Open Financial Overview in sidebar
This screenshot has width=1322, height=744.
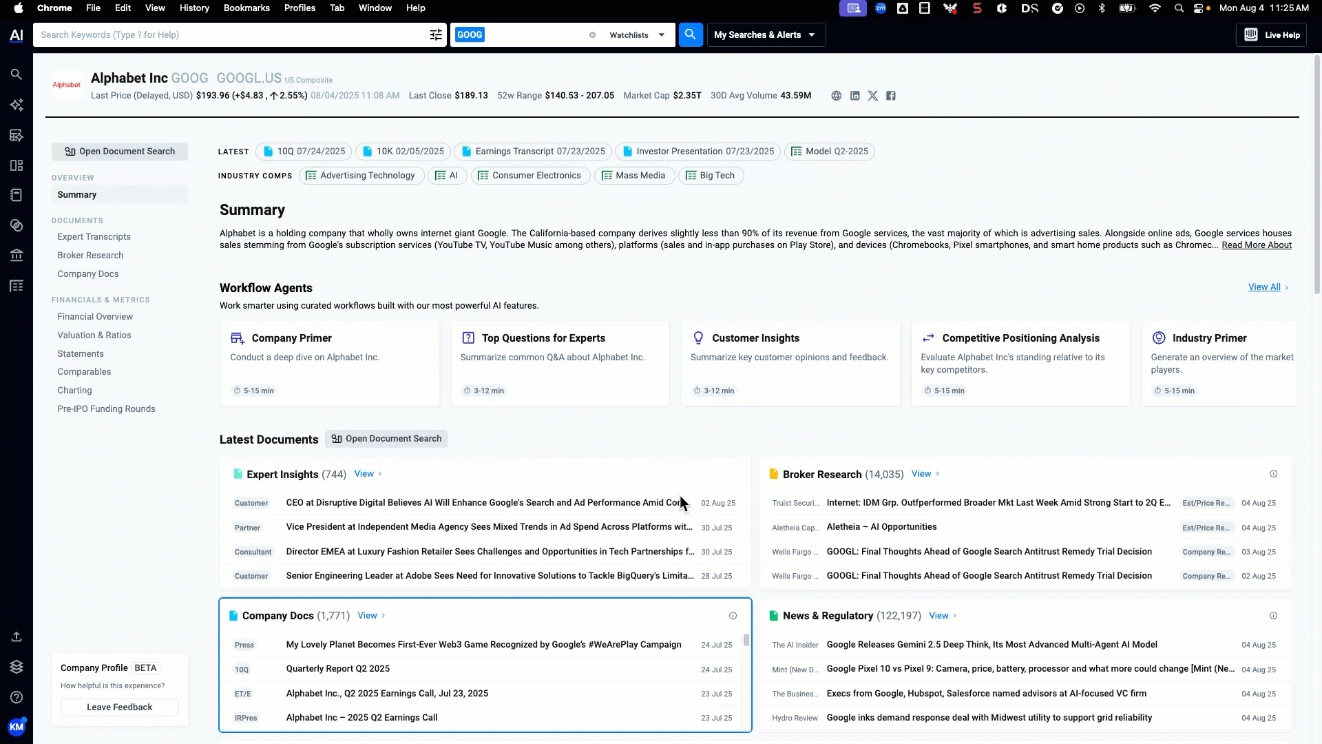click(95, 317)
